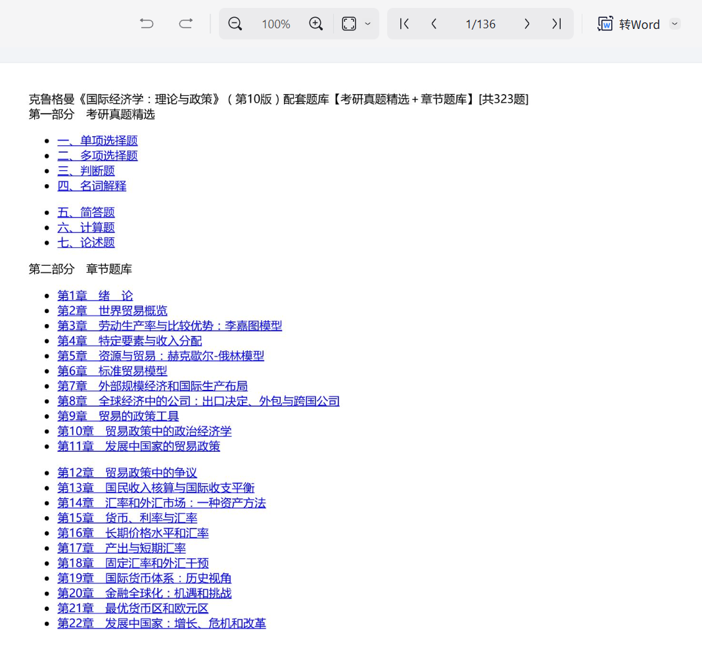Image resolution: width=702 pixels, height=647 pixels.
Task: Jump to the last page
Action: point(556,24)
